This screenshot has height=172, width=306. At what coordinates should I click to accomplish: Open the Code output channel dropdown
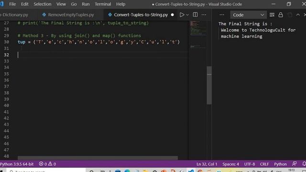pyautogui.click(x=248, y=15)
